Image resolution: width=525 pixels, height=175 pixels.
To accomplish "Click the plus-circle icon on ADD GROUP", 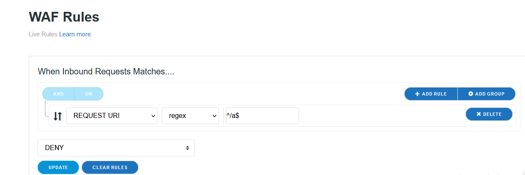I will coord(471,94).
